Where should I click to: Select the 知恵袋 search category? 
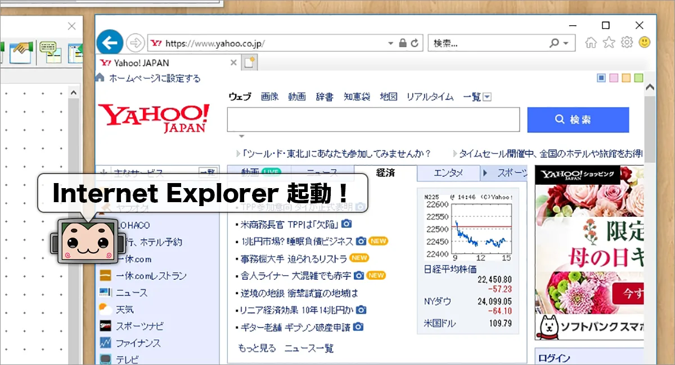(x=357, y=97)
